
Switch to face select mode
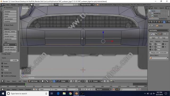point(76,81)
